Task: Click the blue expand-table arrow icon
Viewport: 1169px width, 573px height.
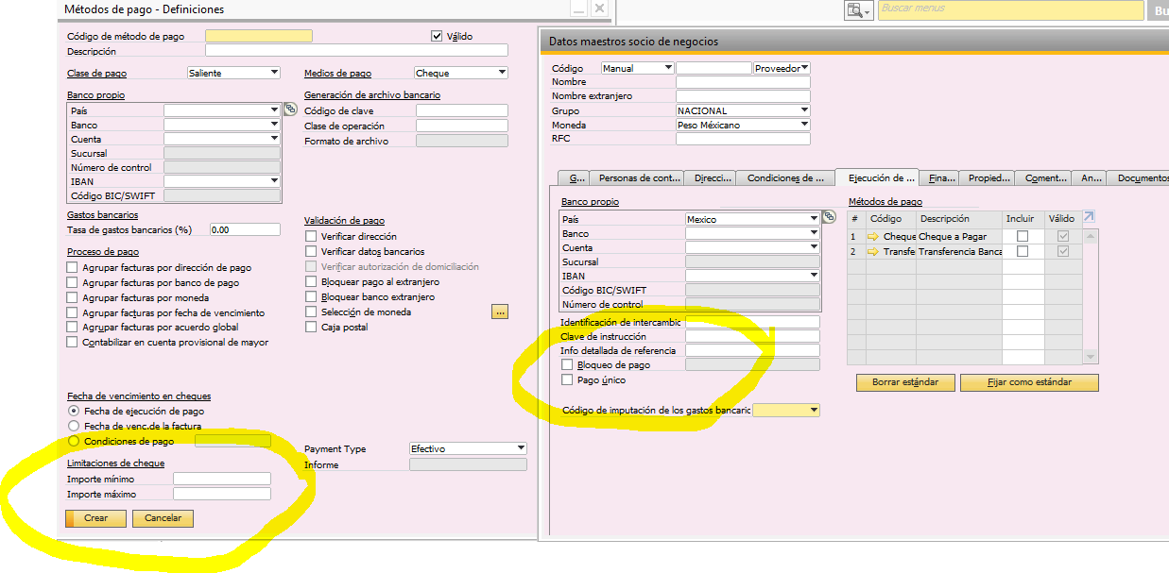Action: click(1090, 217)
